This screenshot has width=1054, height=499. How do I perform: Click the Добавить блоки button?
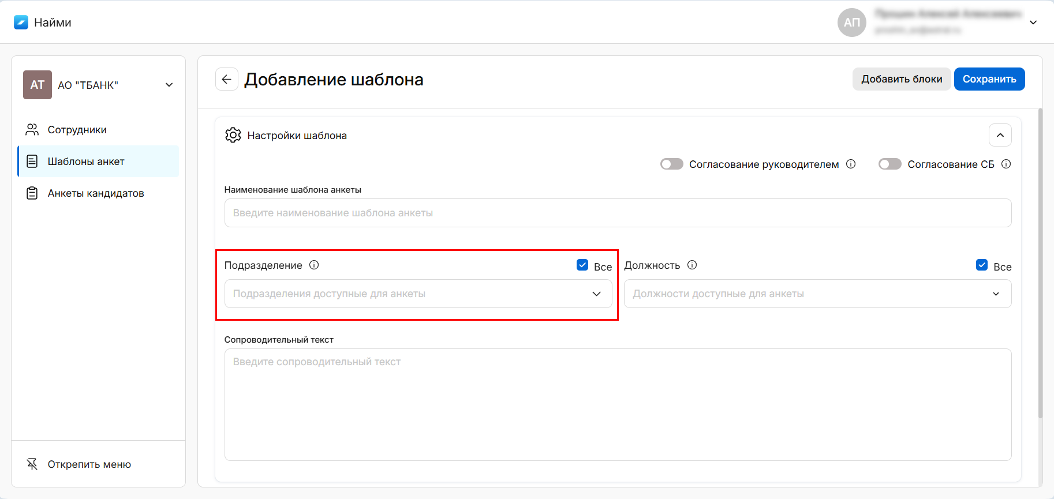click(901, 79)
